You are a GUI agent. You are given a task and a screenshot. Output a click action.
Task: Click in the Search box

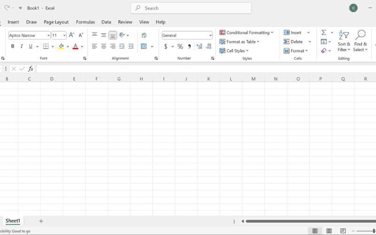(x=191, y=8)
